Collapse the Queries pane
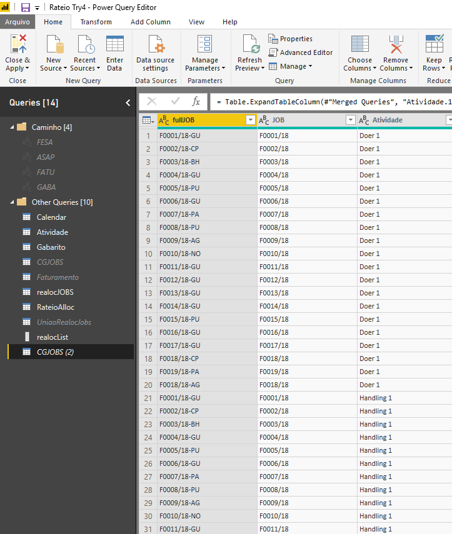452x534 pixels. 128,102
